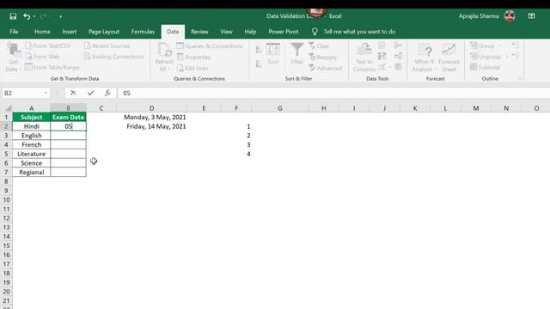The image size is (550, 309).
Task: Show the Queries & Connections pane
Action: pyautogui.click(x=210, y=45)
